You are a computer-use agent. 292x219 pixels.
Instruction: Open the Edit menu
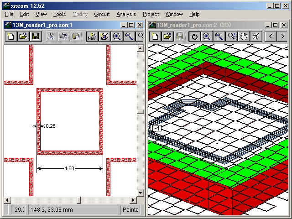tap(24, 14)
